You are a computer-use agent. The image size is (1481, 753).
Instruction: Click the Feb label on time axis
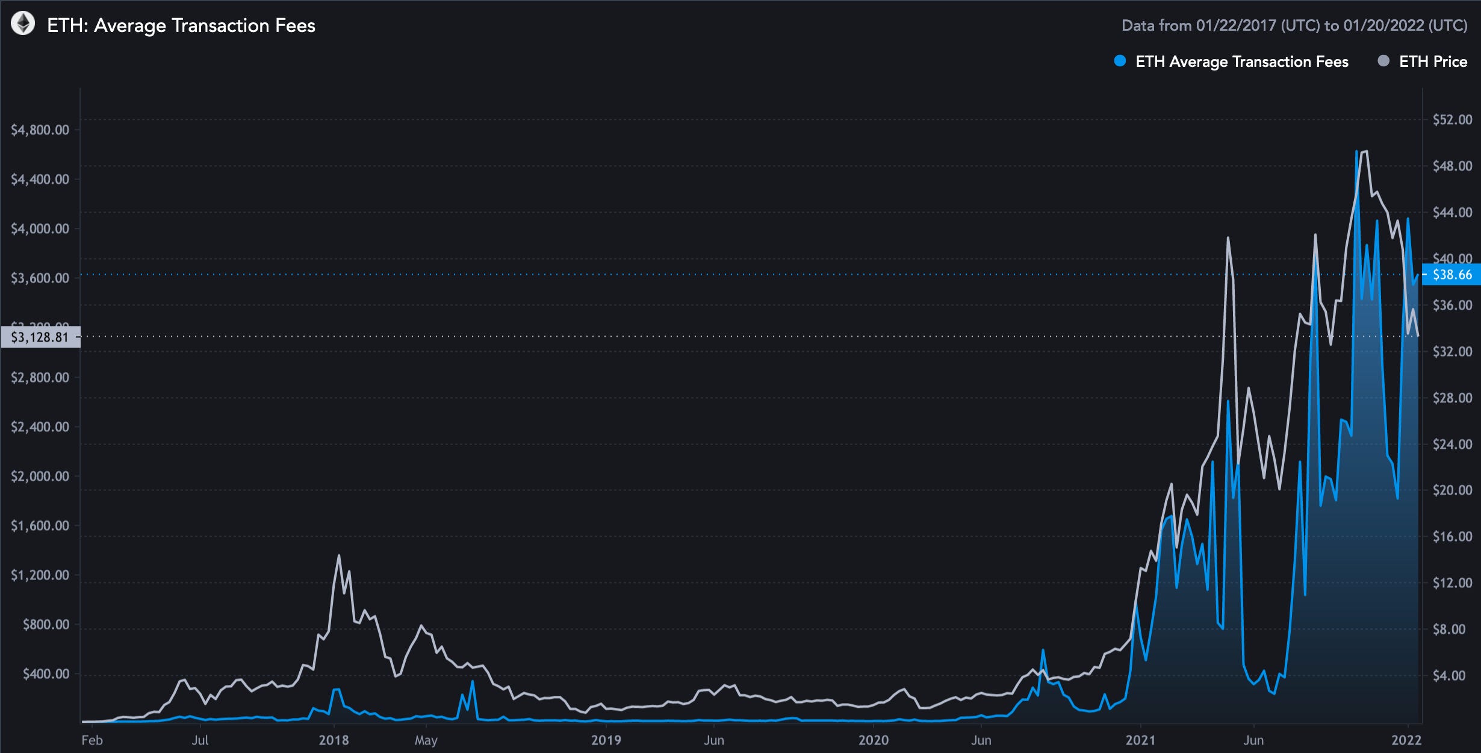pos(92,740)
